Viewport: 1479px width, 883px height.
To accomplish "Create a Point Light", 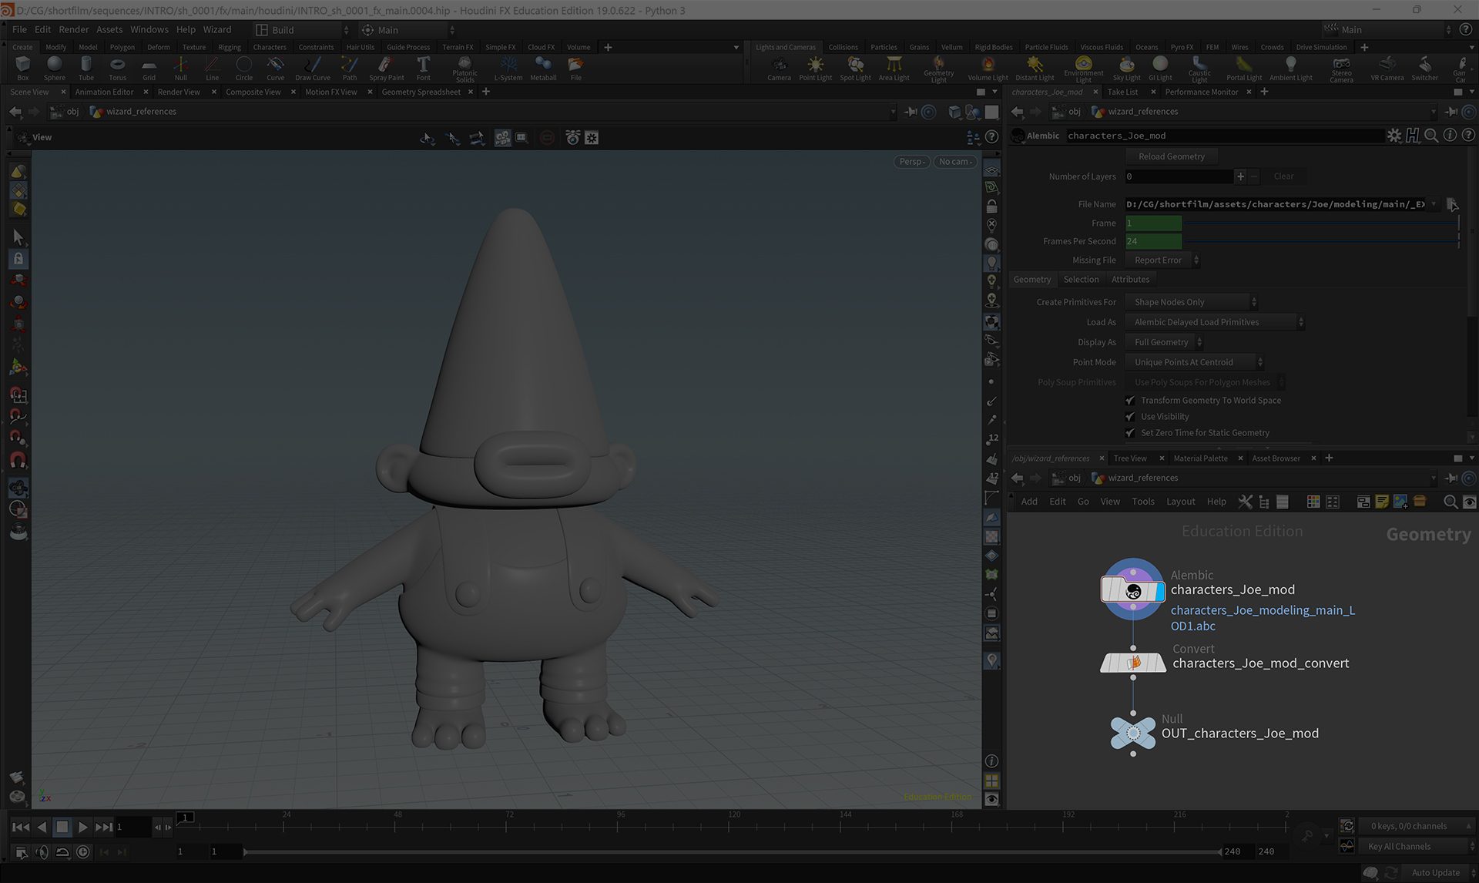I will point(815,68).
